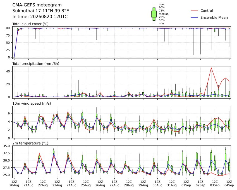Viewport: 237px width, 190px height.
Task: Click the '12Z 26Aug' time axis label
Action: [100, 184]
